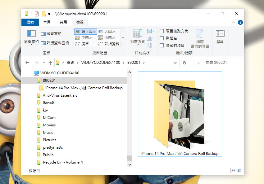Click size all columns to fit icon
This screenshot has width=264, height=184.
(x=149, y=46)
